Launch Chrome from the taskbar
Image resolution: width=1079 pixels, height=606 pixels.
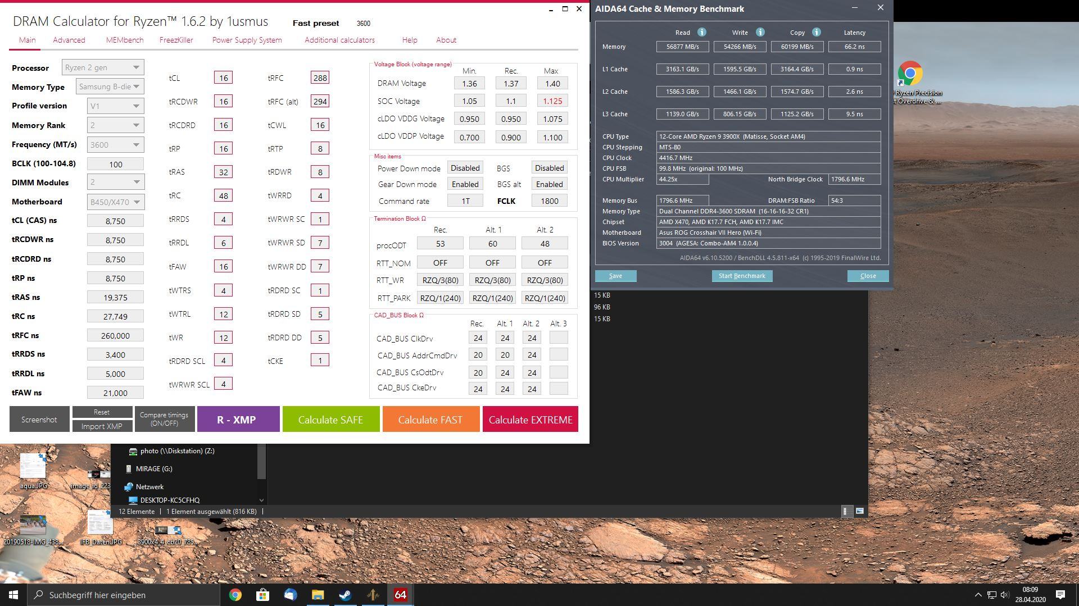235,595
